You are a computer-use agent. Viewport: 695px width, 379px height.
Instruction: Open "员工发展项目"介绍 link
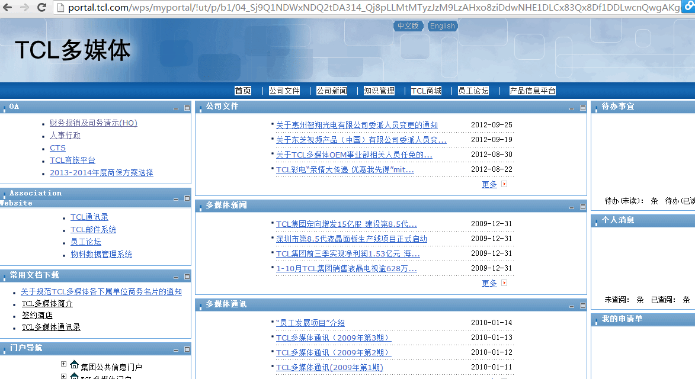pyautogui.click(x=310, y=323)
